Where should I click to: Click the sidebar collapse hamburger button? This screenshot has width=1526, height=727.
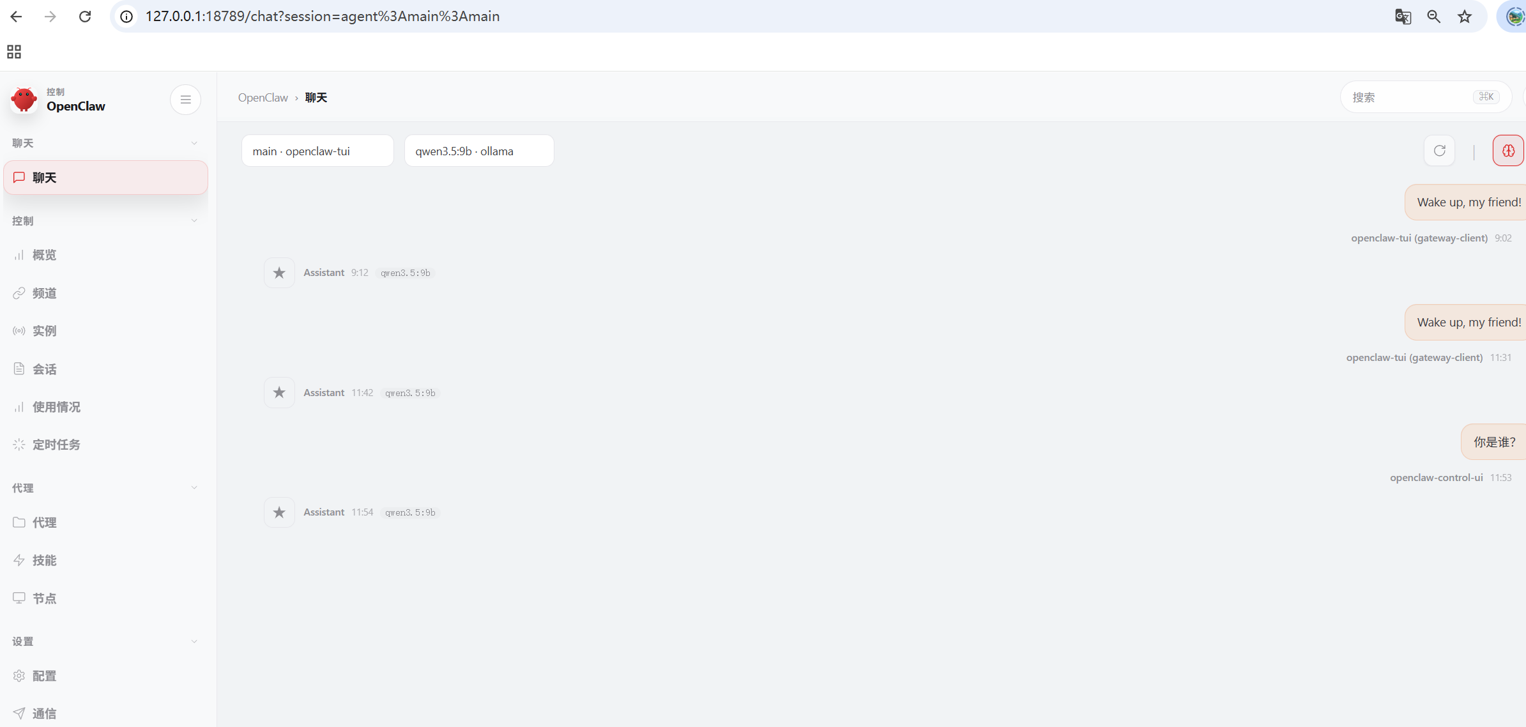coord(185,100)
